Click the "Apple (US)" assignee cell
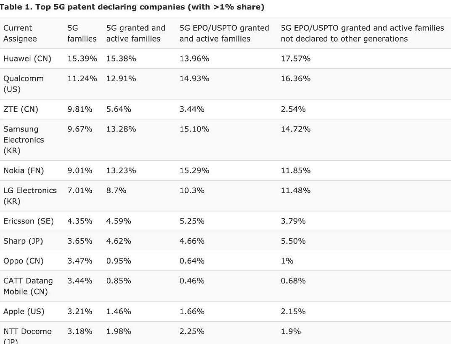This screenshot has height=344, width=451. (x=24, y=311)
